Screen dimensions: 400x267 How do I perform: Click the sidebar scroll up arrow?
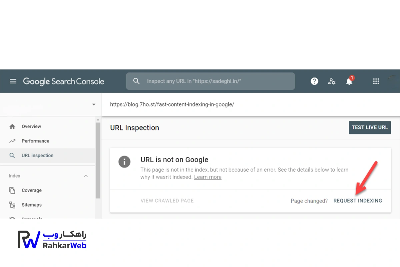point(98,119)
